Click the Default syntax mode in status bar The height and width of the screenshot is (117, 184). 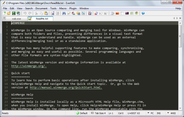[x=82, y=113]
